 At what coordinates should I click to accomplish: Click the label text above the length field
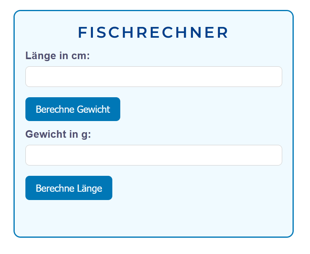click(58, 56)
